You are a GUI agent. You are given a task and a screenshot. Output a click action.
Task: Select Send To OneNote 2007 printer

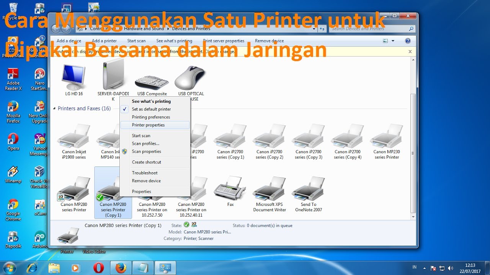pyautogui.click(x=308, y=189)
